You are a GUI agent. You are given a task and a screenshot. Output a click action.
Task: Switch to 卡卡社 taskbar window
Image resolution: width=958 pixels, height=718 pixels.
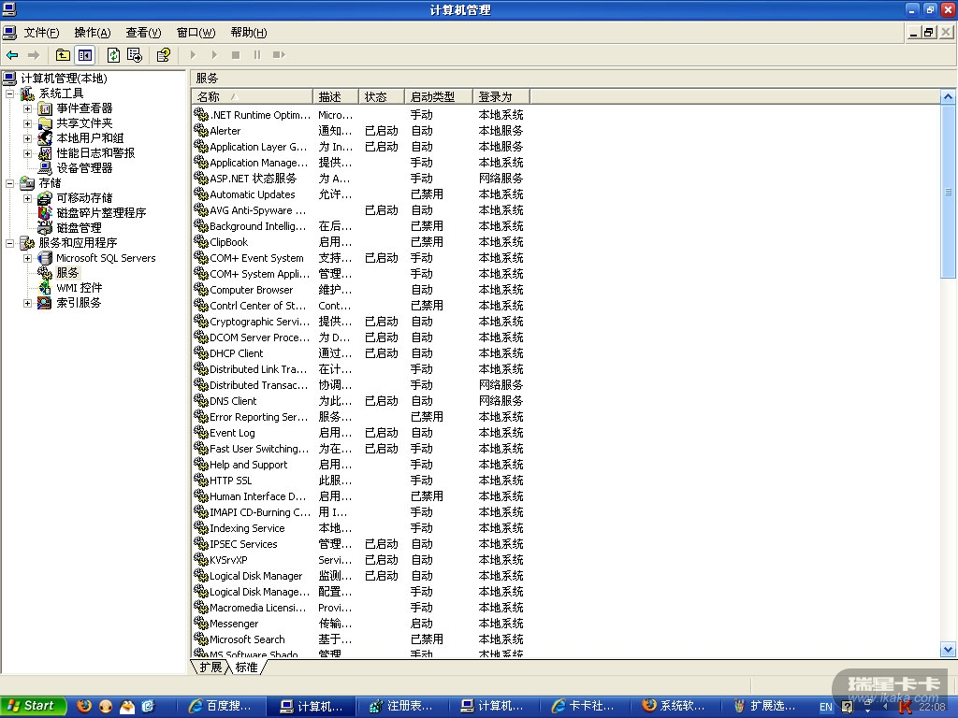(x=584, y=707)
